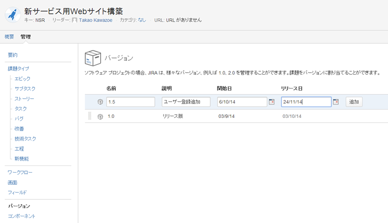Go to ワークフロー in the sidebar
The width and height of the screenshot is (388, 223).
pos(20,172)
